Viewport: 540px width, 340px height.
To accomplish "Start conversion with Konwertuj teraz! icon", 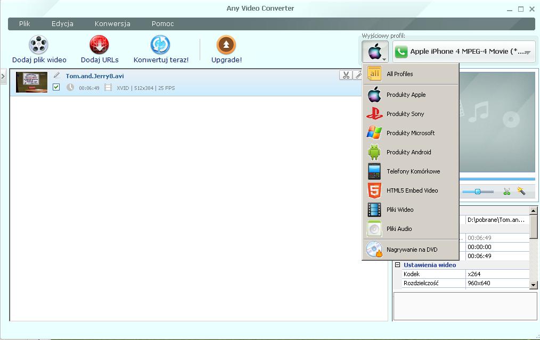I will coord(160,45).
